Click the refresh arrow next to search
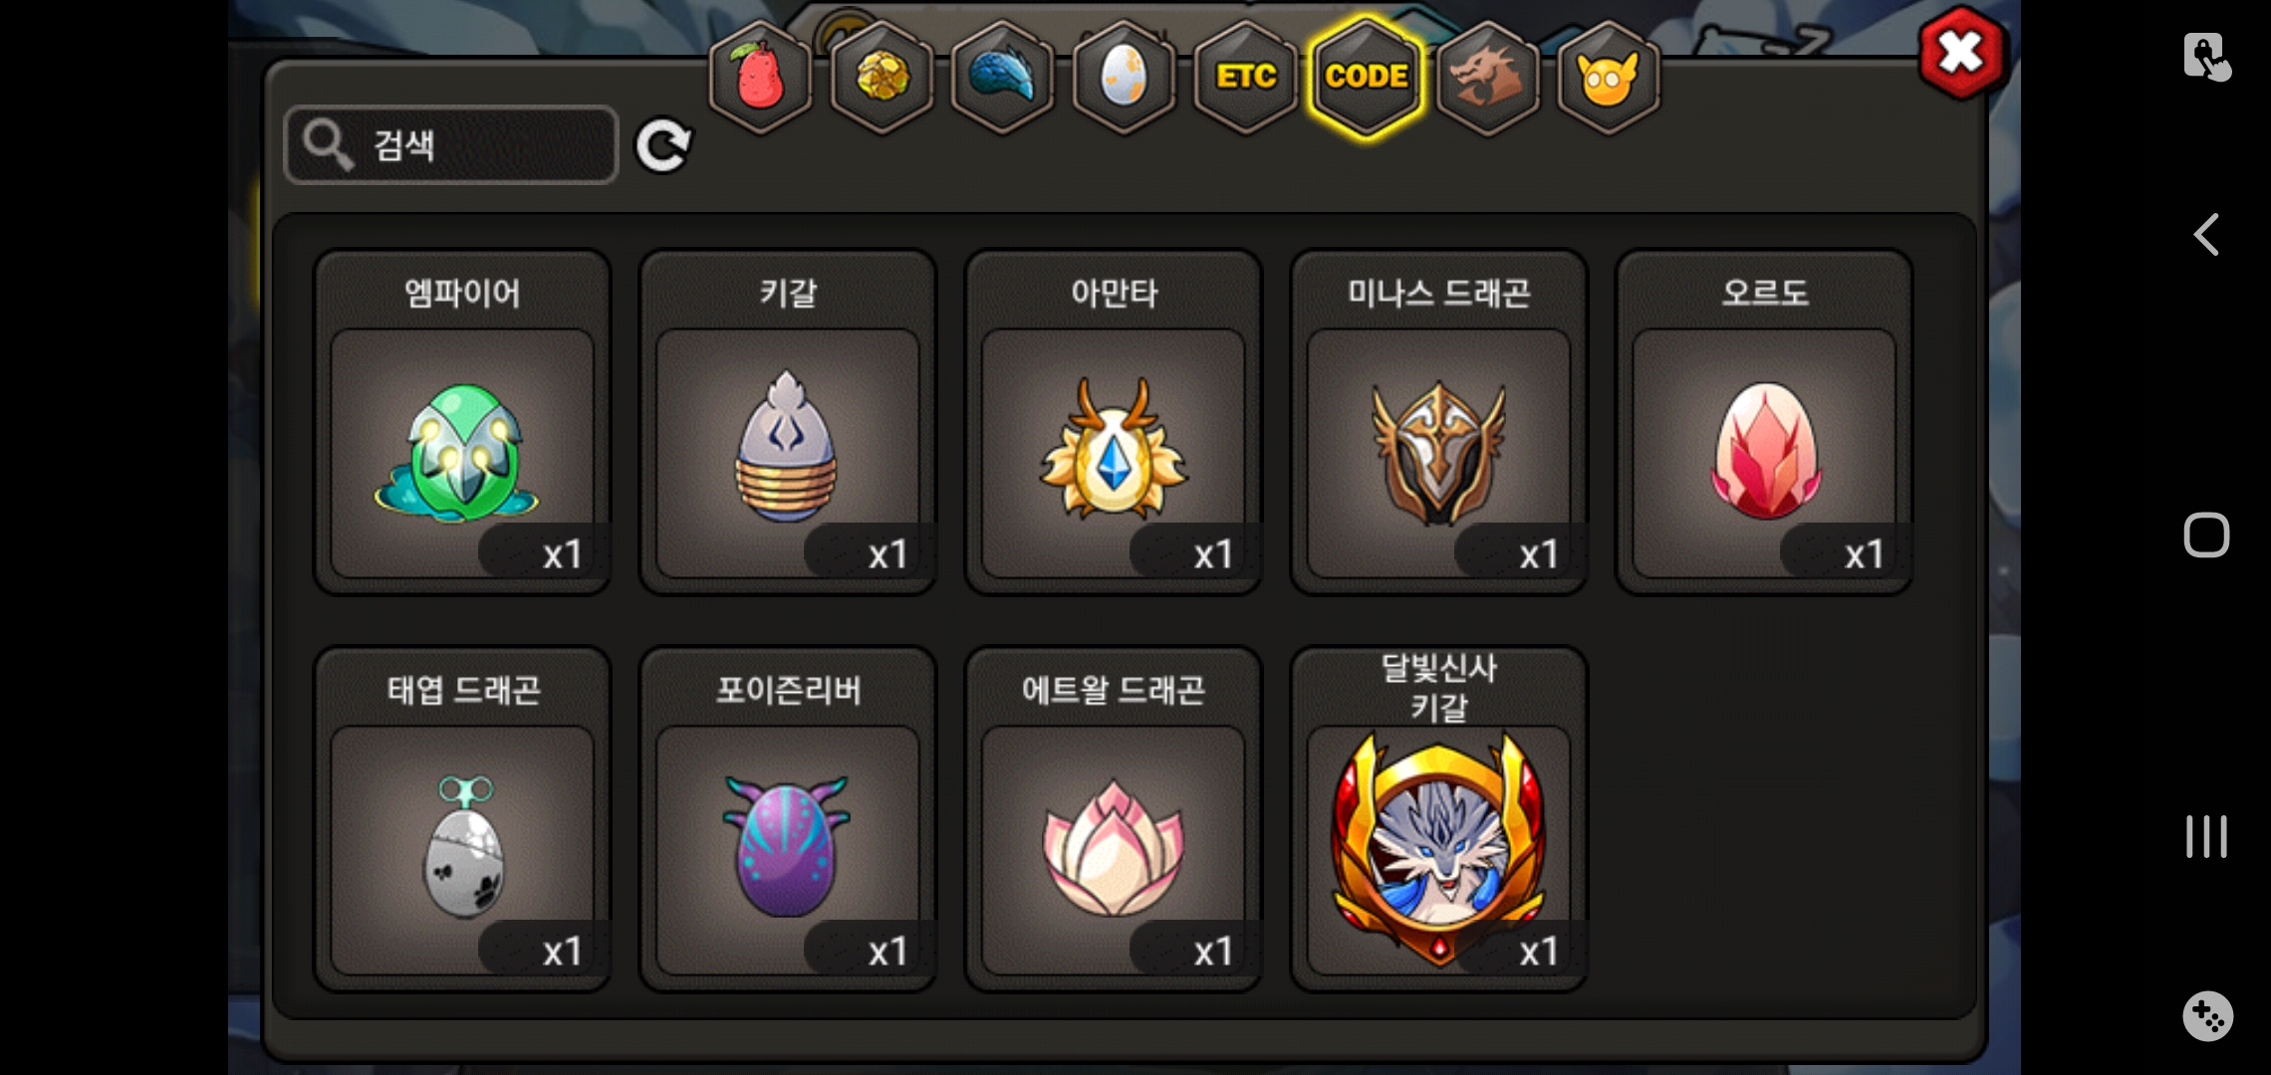 click(x=663, y=146)
